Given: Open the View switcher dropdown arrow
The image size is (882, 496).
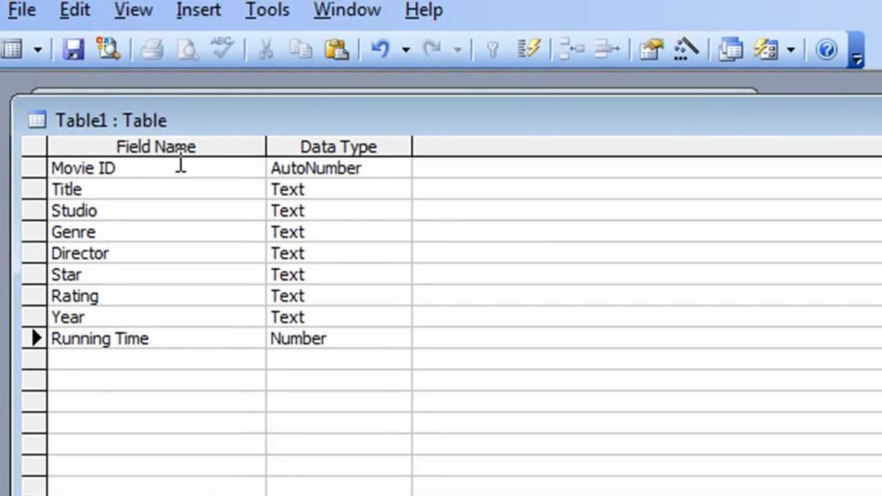Looking at the screenshot, I should click(x=38, y=49).
